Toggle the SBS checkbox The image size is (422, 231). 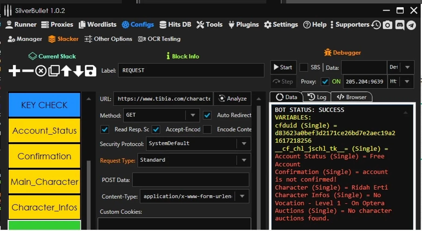tap(304, 67)
